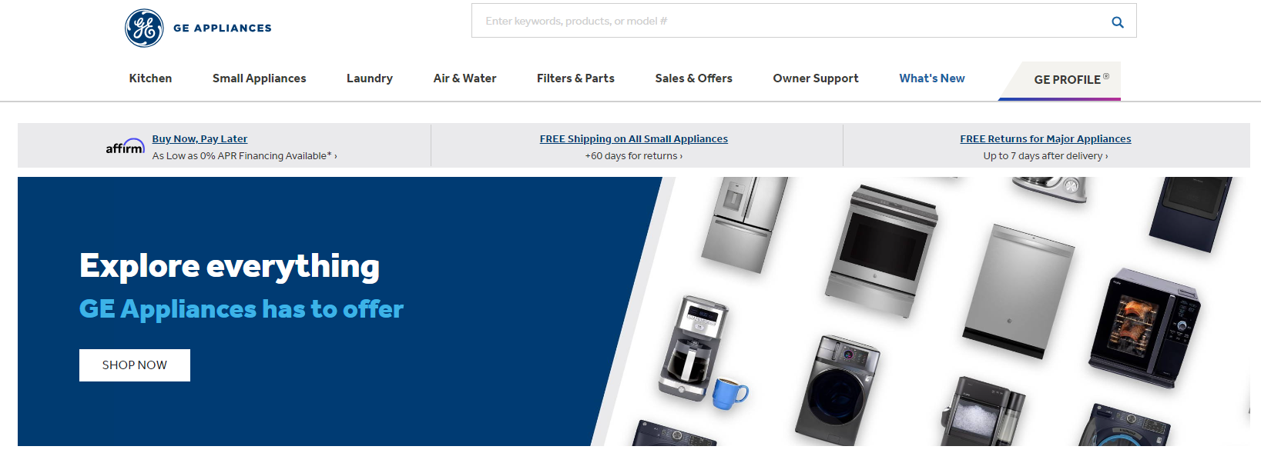
Task: Select the stainless refrigerator image
Action: tap(743, 225)
